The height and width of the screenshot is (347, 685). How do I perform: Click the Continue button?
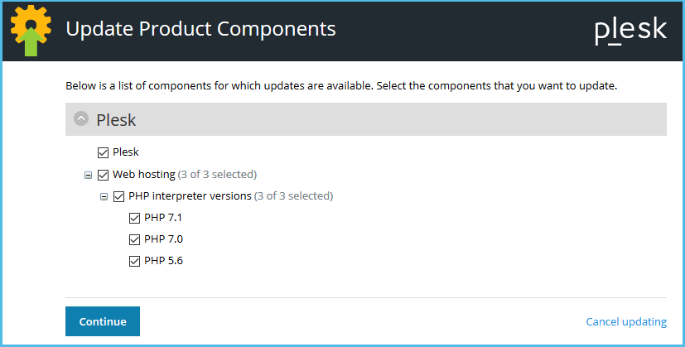[103, 321]
